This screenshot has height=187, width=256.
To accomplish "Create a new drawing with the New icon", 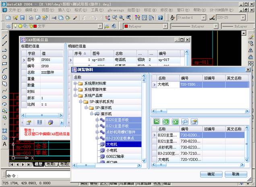I will click(x=8, y=18).
